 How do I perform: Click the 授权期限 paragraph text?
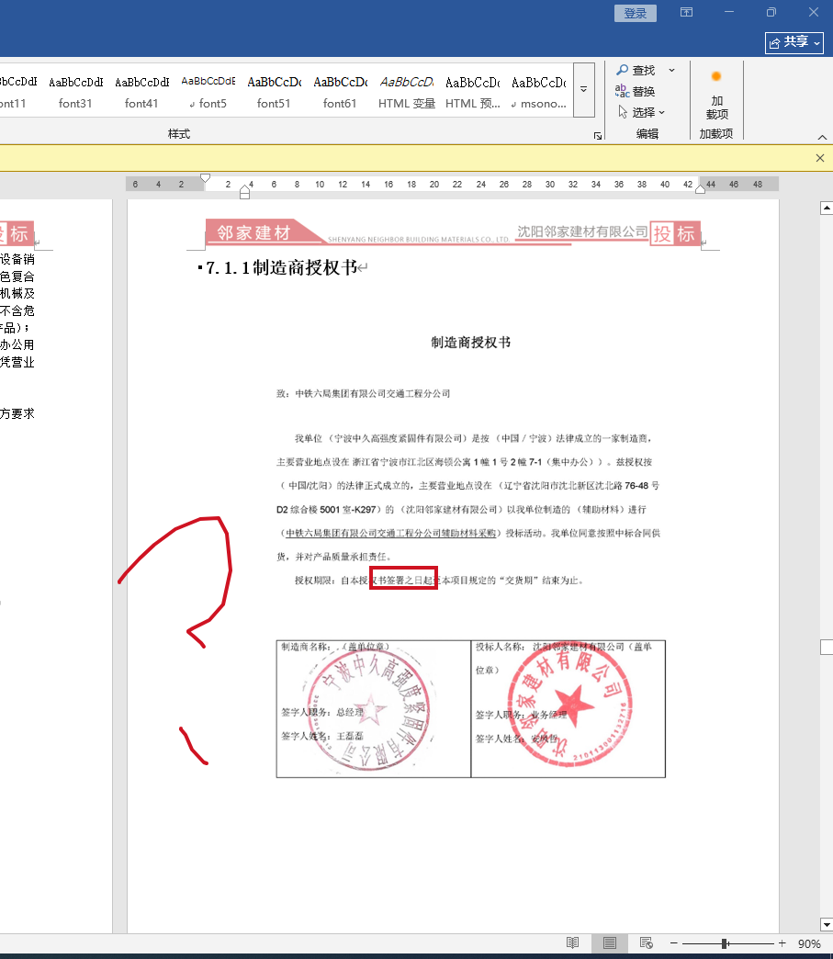tap(439, 580)
